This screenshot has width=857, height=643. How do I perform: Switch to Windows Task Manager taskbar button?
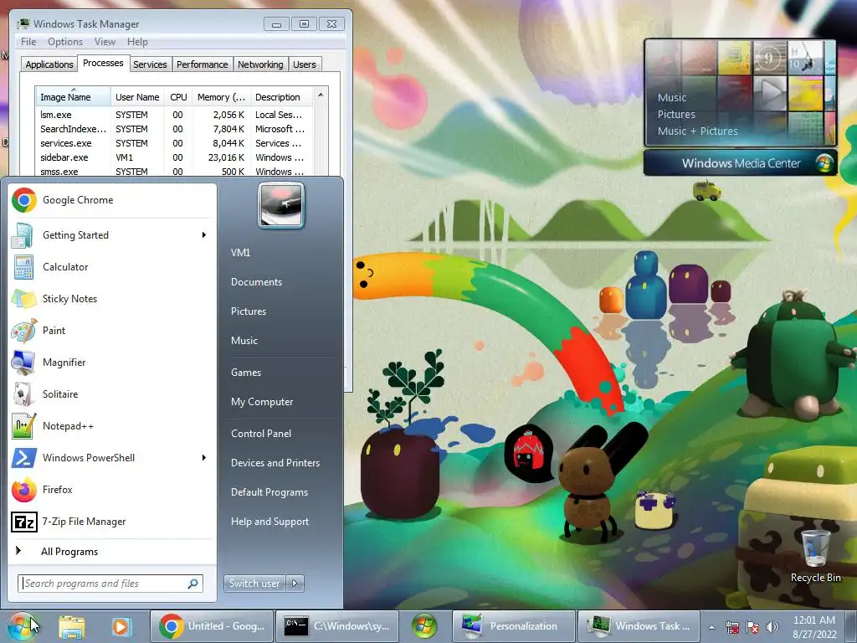pyautogui.click(x=639, y=626)
